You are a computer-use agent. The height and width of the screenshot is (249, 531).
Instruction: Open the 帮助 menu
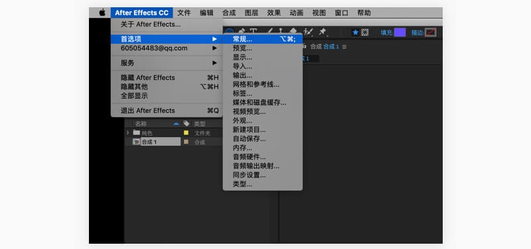coord(364,13)
